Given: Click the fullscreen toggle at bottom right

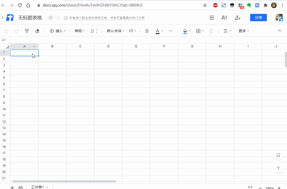Looking at the screenshot, I should (x=250, y=187).
